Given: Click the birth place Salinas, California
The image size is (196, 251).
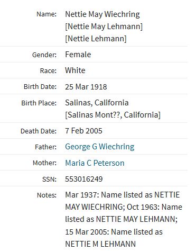Looking at the screenshot, I should (x=97, y=103).
